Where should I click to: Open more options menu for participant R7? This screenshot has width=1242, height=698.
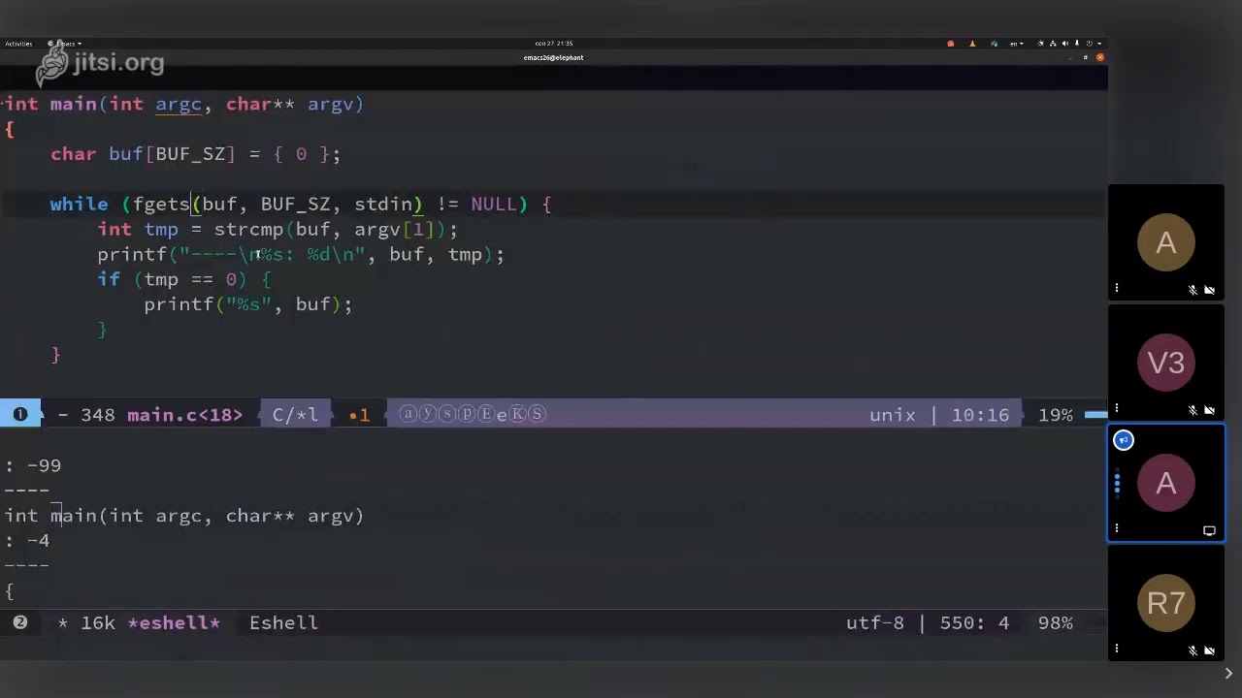click(1117, 649)
